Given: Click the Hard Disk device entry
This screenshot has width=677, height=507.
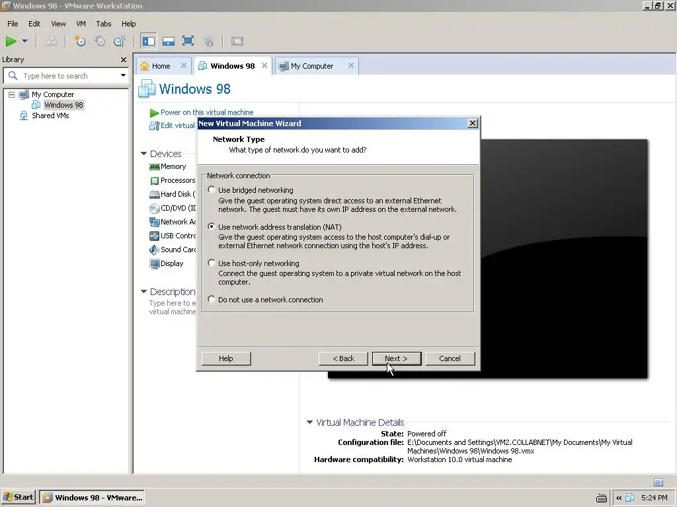Looking at the screenshot, I should pos(173,194).
